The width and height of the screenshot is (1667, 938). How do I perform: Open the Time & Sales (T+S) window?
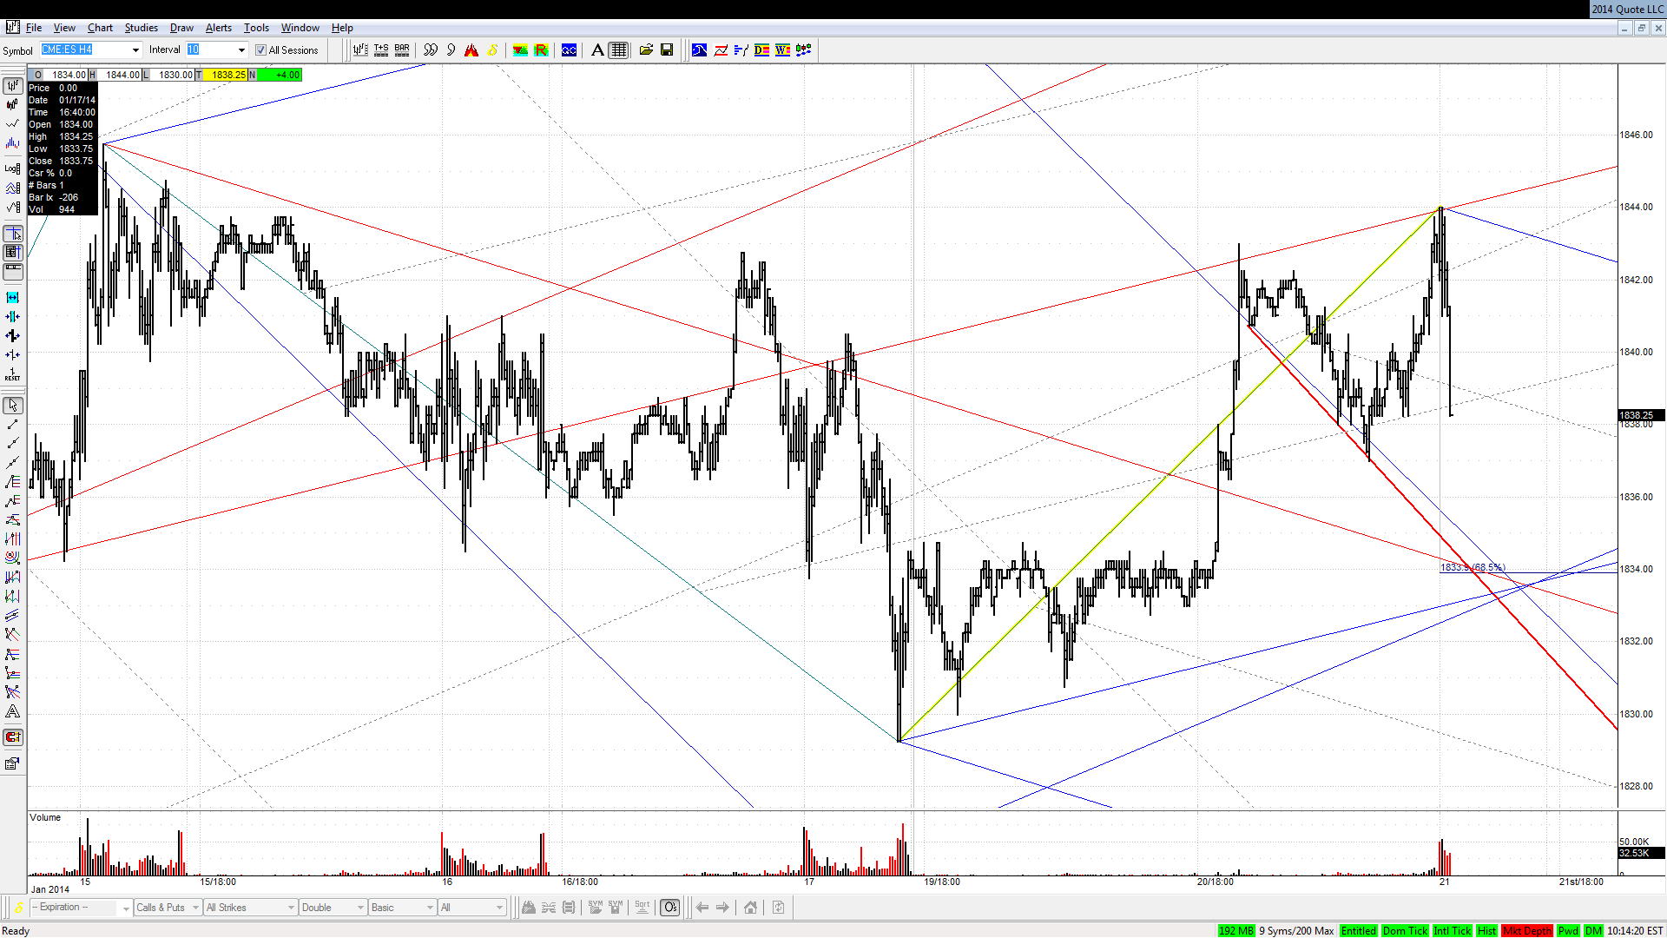(x=381, y=50)
